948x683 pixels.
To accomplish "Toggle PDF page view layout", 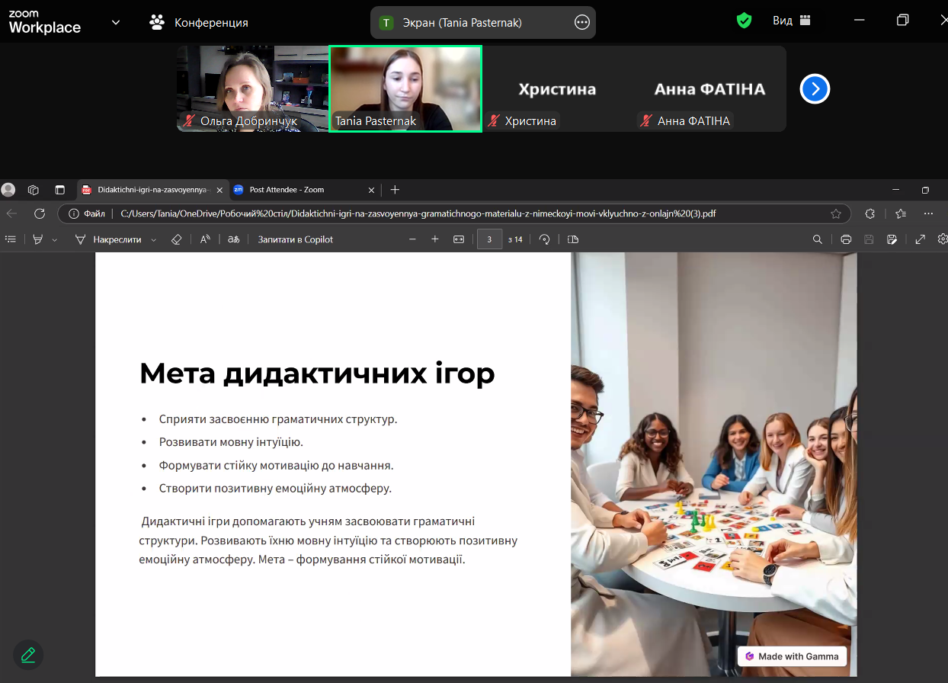I will point(573,239).
